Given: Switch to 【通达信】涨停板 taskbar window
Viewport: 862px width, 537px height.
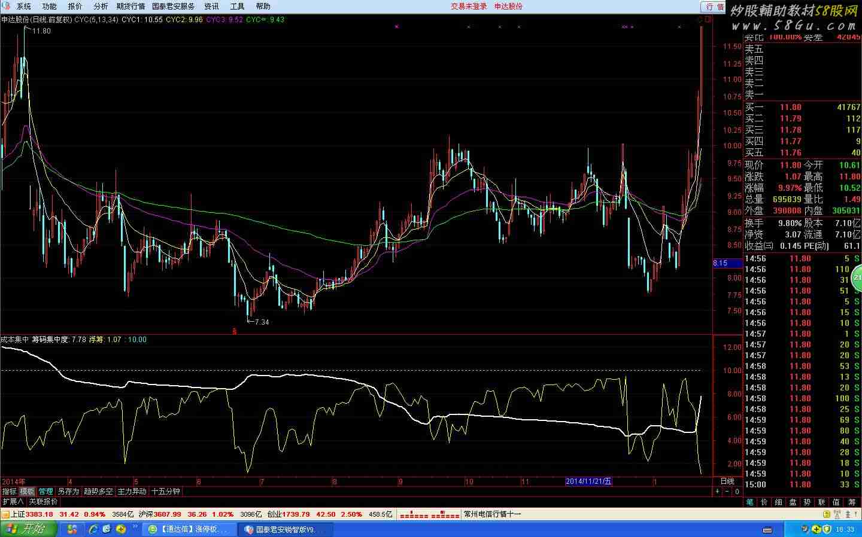Looking at the screenshot, I should click(x=189, y=529).
